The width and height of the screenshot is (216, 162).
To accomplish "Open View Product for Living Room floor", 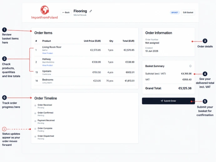I will [48, 53].
